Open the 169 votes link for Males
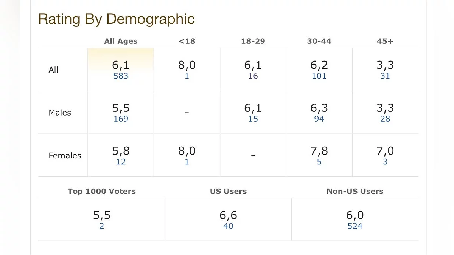The width and height of the screenshot is (454, 255). click(121, 119)
